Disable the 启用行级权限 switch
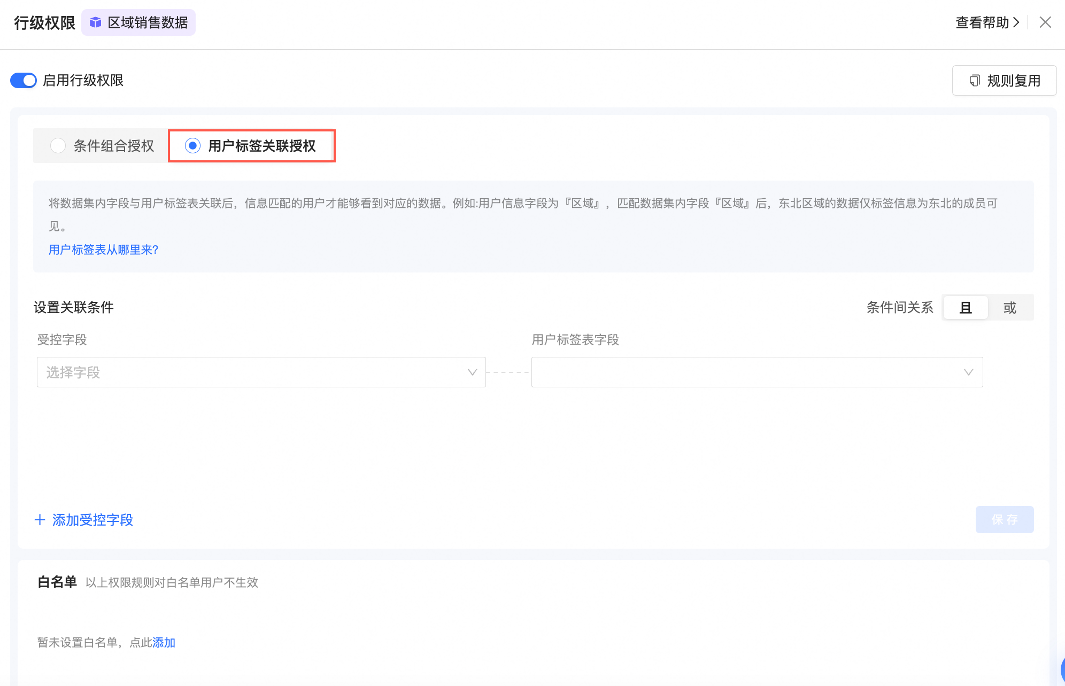Image resolution: width=1065 pixels, height=686 pixels. pyautogui.click(x=24, y=81)
